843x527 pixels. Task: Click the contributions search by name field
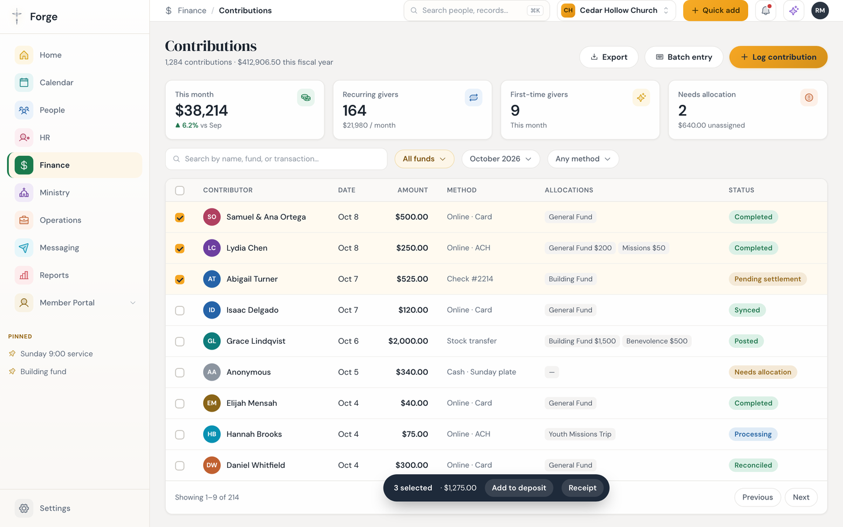tap(276, 159)
